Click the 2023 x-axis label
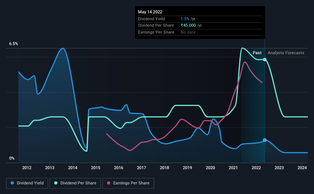Image resolution: width=314 pixels, height=194 pixels. (279, 168)
